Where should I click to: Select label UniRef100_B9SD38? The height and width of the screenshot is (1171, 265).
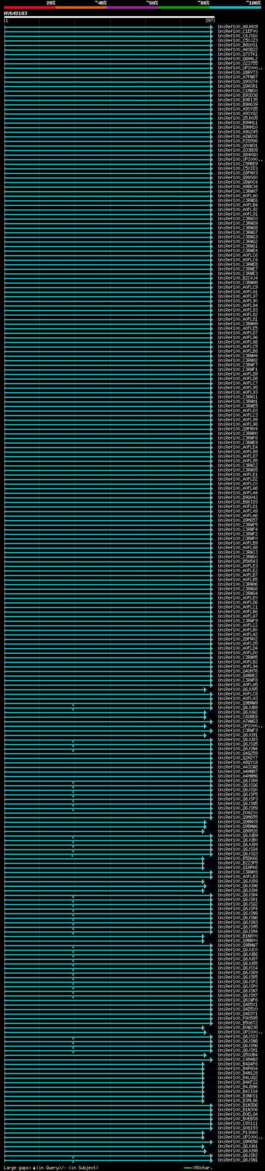pyautogui.click(x=238, y=96)
